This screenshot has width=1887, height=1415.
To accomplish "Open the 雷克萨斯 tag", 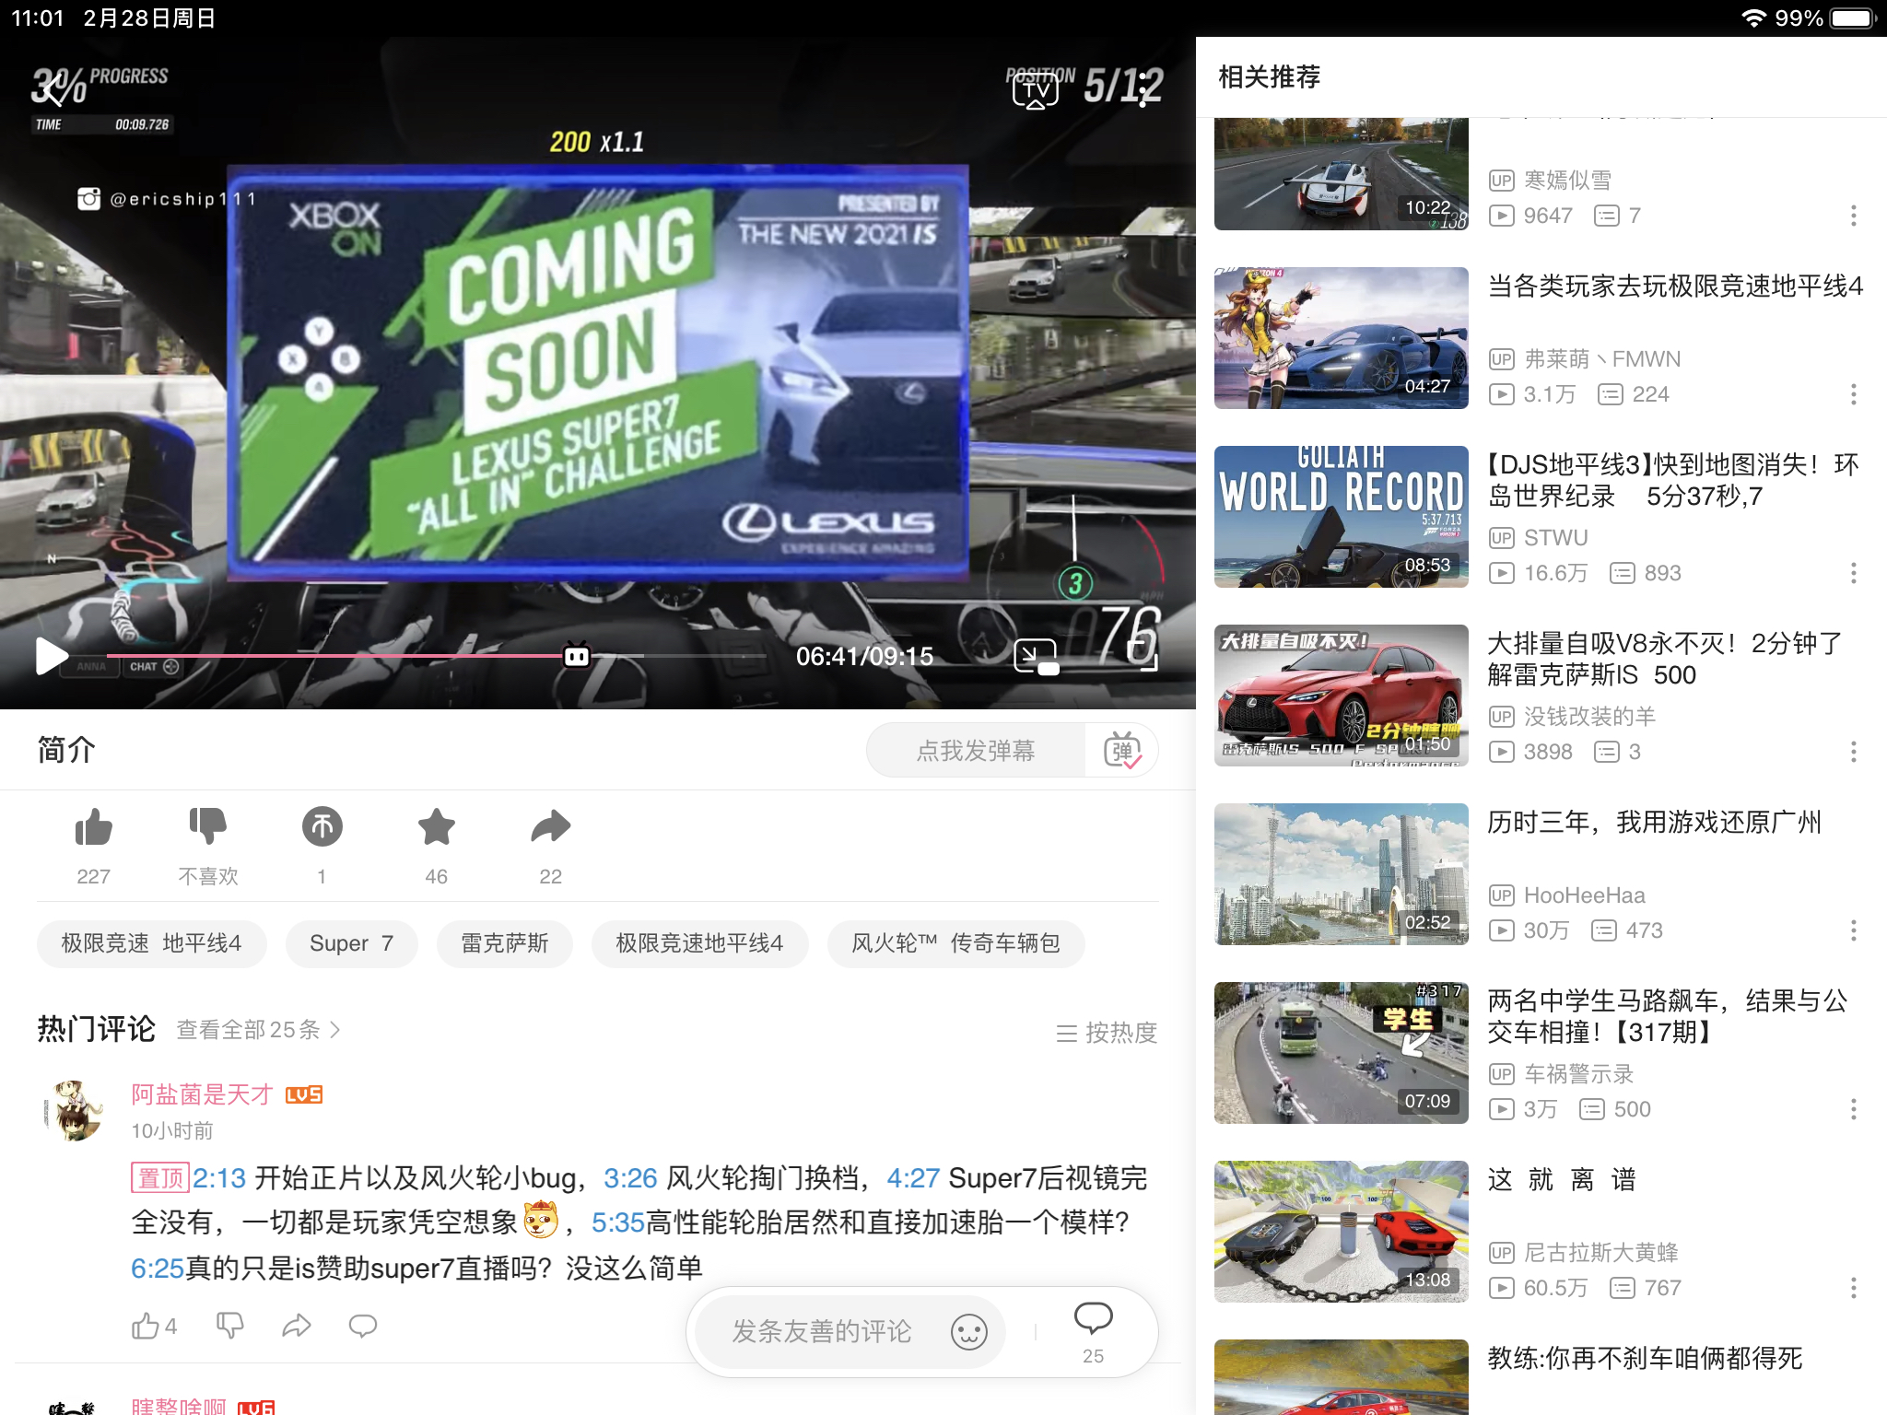I will 504,943.
